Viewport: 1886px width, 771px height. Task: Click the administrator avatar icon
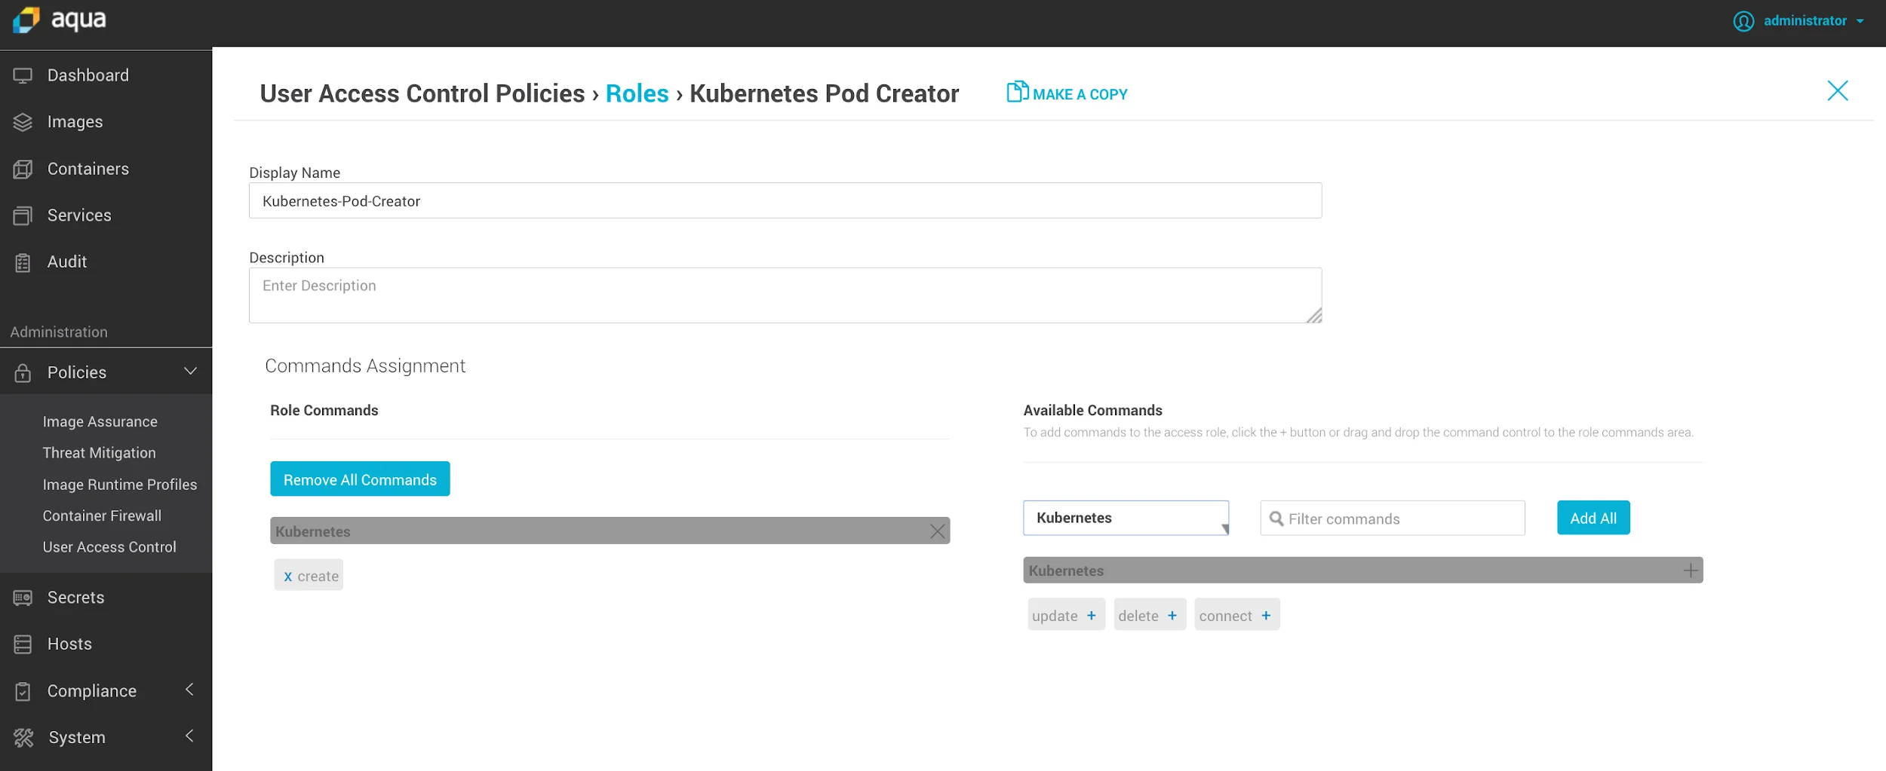(1743, 20)
